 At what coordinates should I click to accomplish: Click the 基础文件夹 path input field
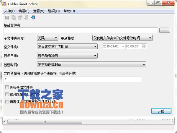tap(81, 30)
